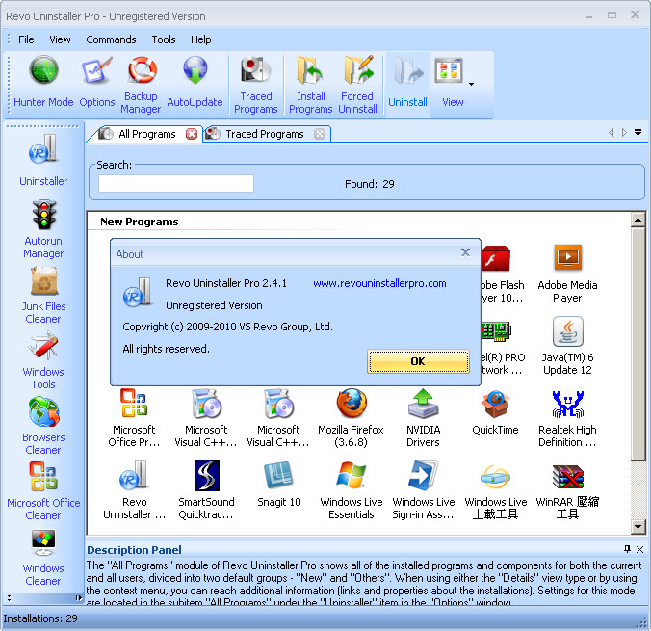Close the All Programs tab
This screenshot has height=631, width=651.
(x=191, y=134)
